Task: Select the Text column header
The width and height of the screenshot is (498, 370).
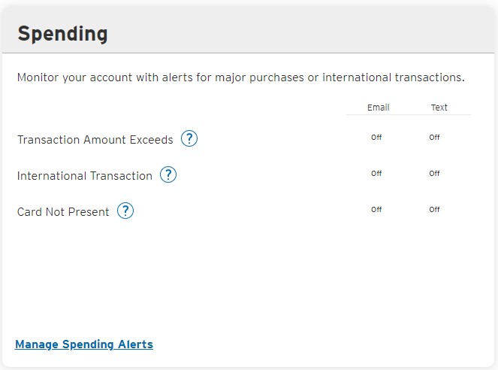Action: [439, 108]
